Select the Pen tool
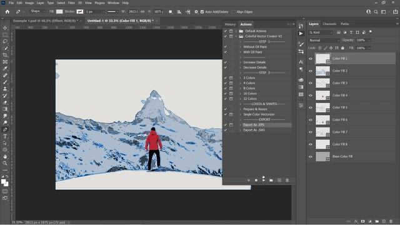The width and height of the screenshot is (400, 225). click(5, 129)
